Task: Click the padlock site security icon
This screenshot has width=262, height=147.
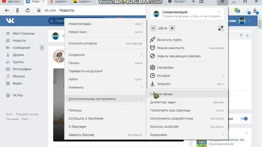Action: click(x=39, y=10)
